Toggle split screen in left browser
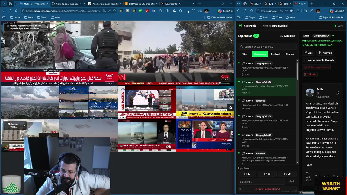 point(167,11)
